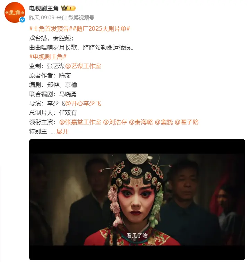Visit the @刘浩存 mention
This screenshot has height=262, width=250.
pos(115,122)
